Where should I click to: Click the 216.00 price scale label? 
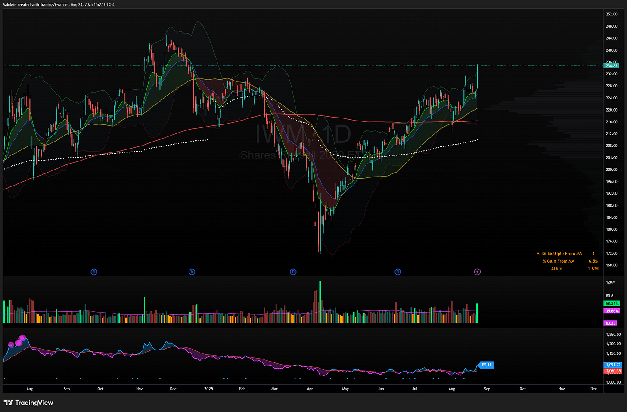coord(611,122)
